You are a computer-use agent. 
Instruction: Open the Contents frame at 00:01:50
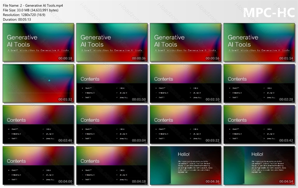[112, 83]
